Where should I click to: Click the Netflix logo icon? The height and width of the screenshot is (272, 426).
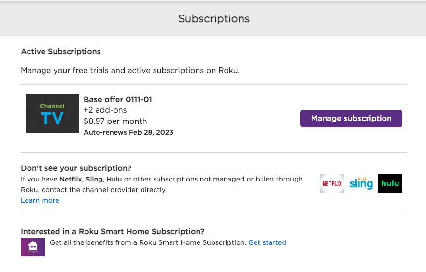tap(332, 183)
